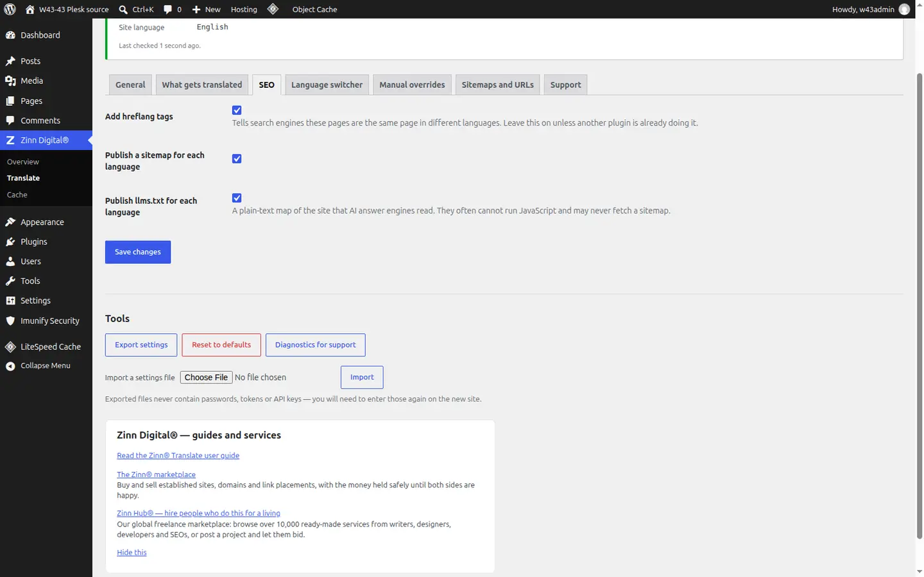
Task: Open the Manual overrides tab
Action: pos(412,85)
